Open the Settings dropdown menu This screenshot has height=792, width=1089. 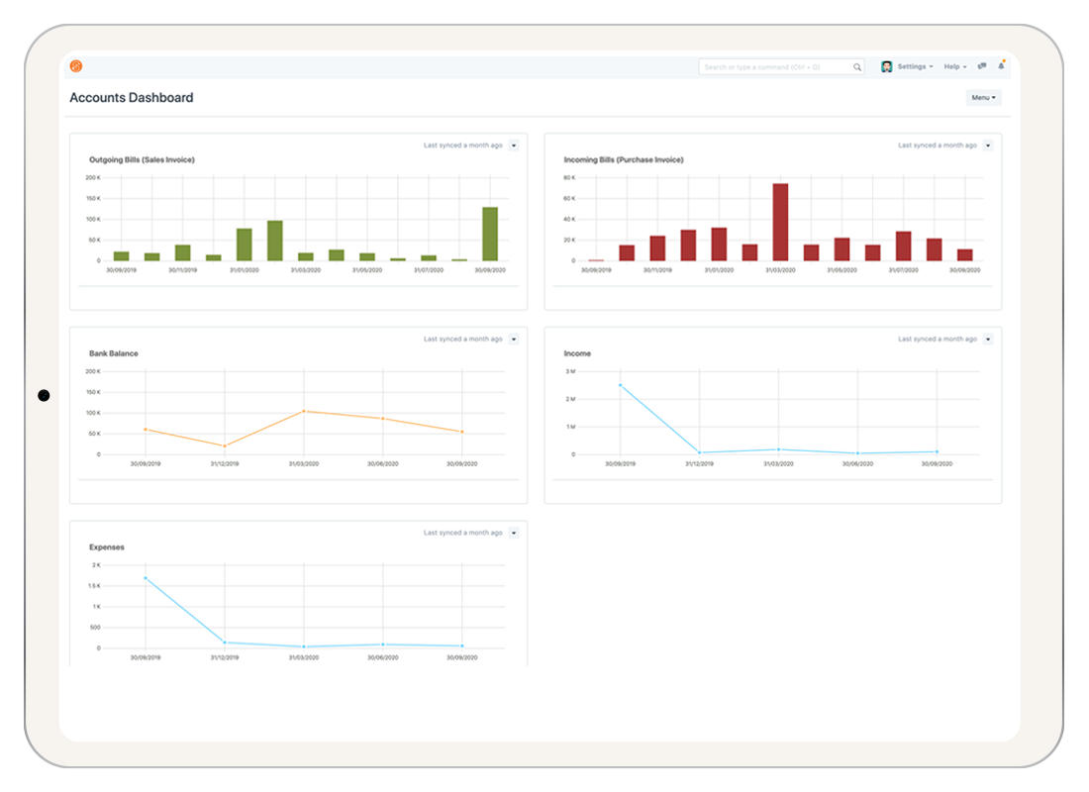915,66
